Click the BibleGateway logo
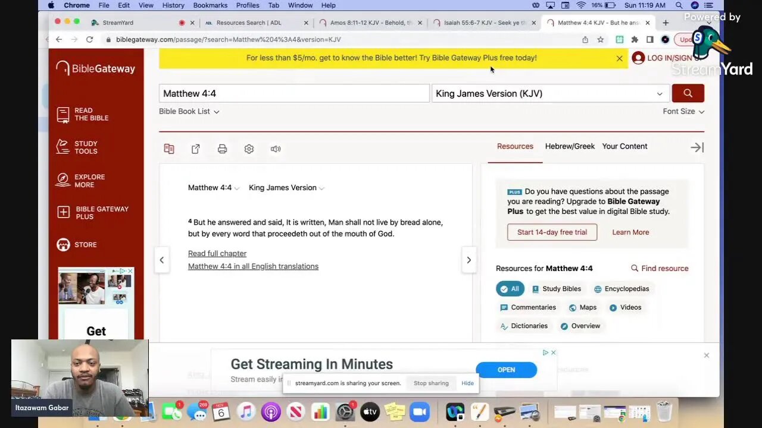This screenshot has height=428, width=762. point(95,68)
